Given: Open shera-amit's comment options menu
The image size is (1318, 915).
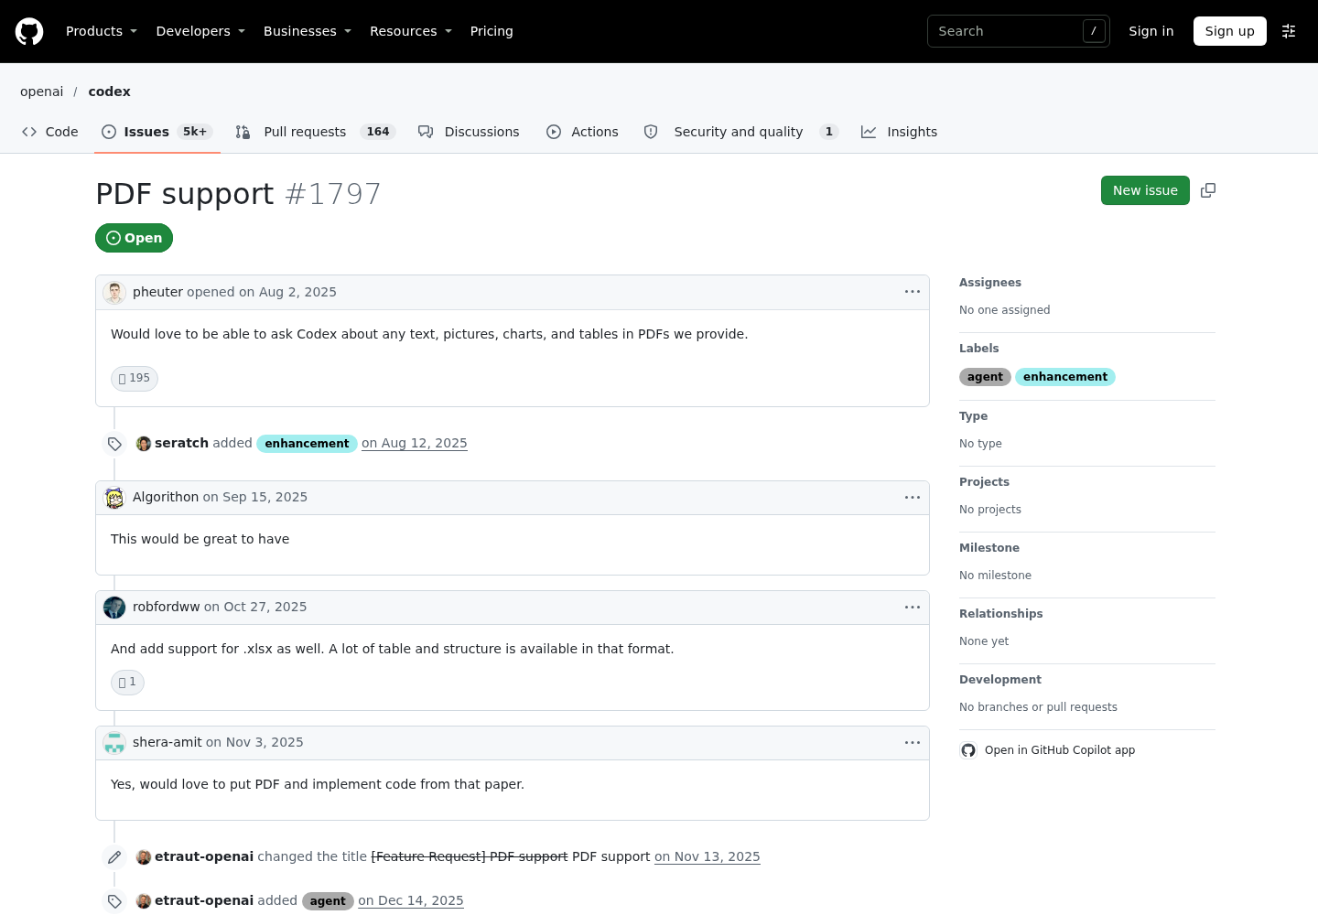Looking at the screenshot, I should pyautogui.click(x=913, y=742).
